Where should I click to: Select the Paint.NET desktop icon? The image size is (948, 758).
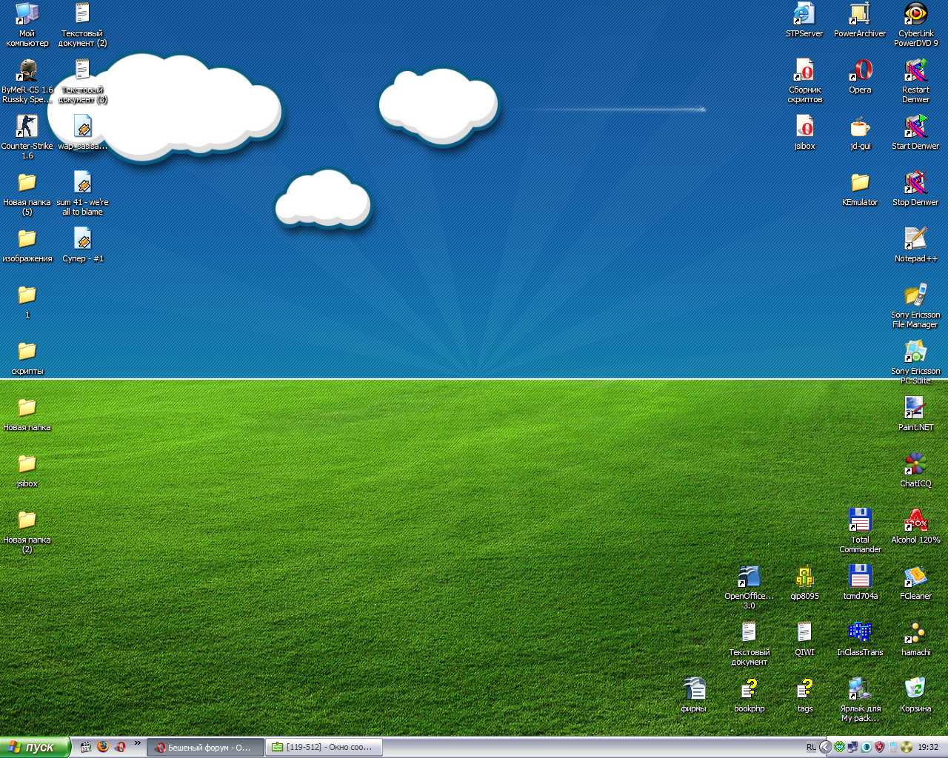pos(915,409)
